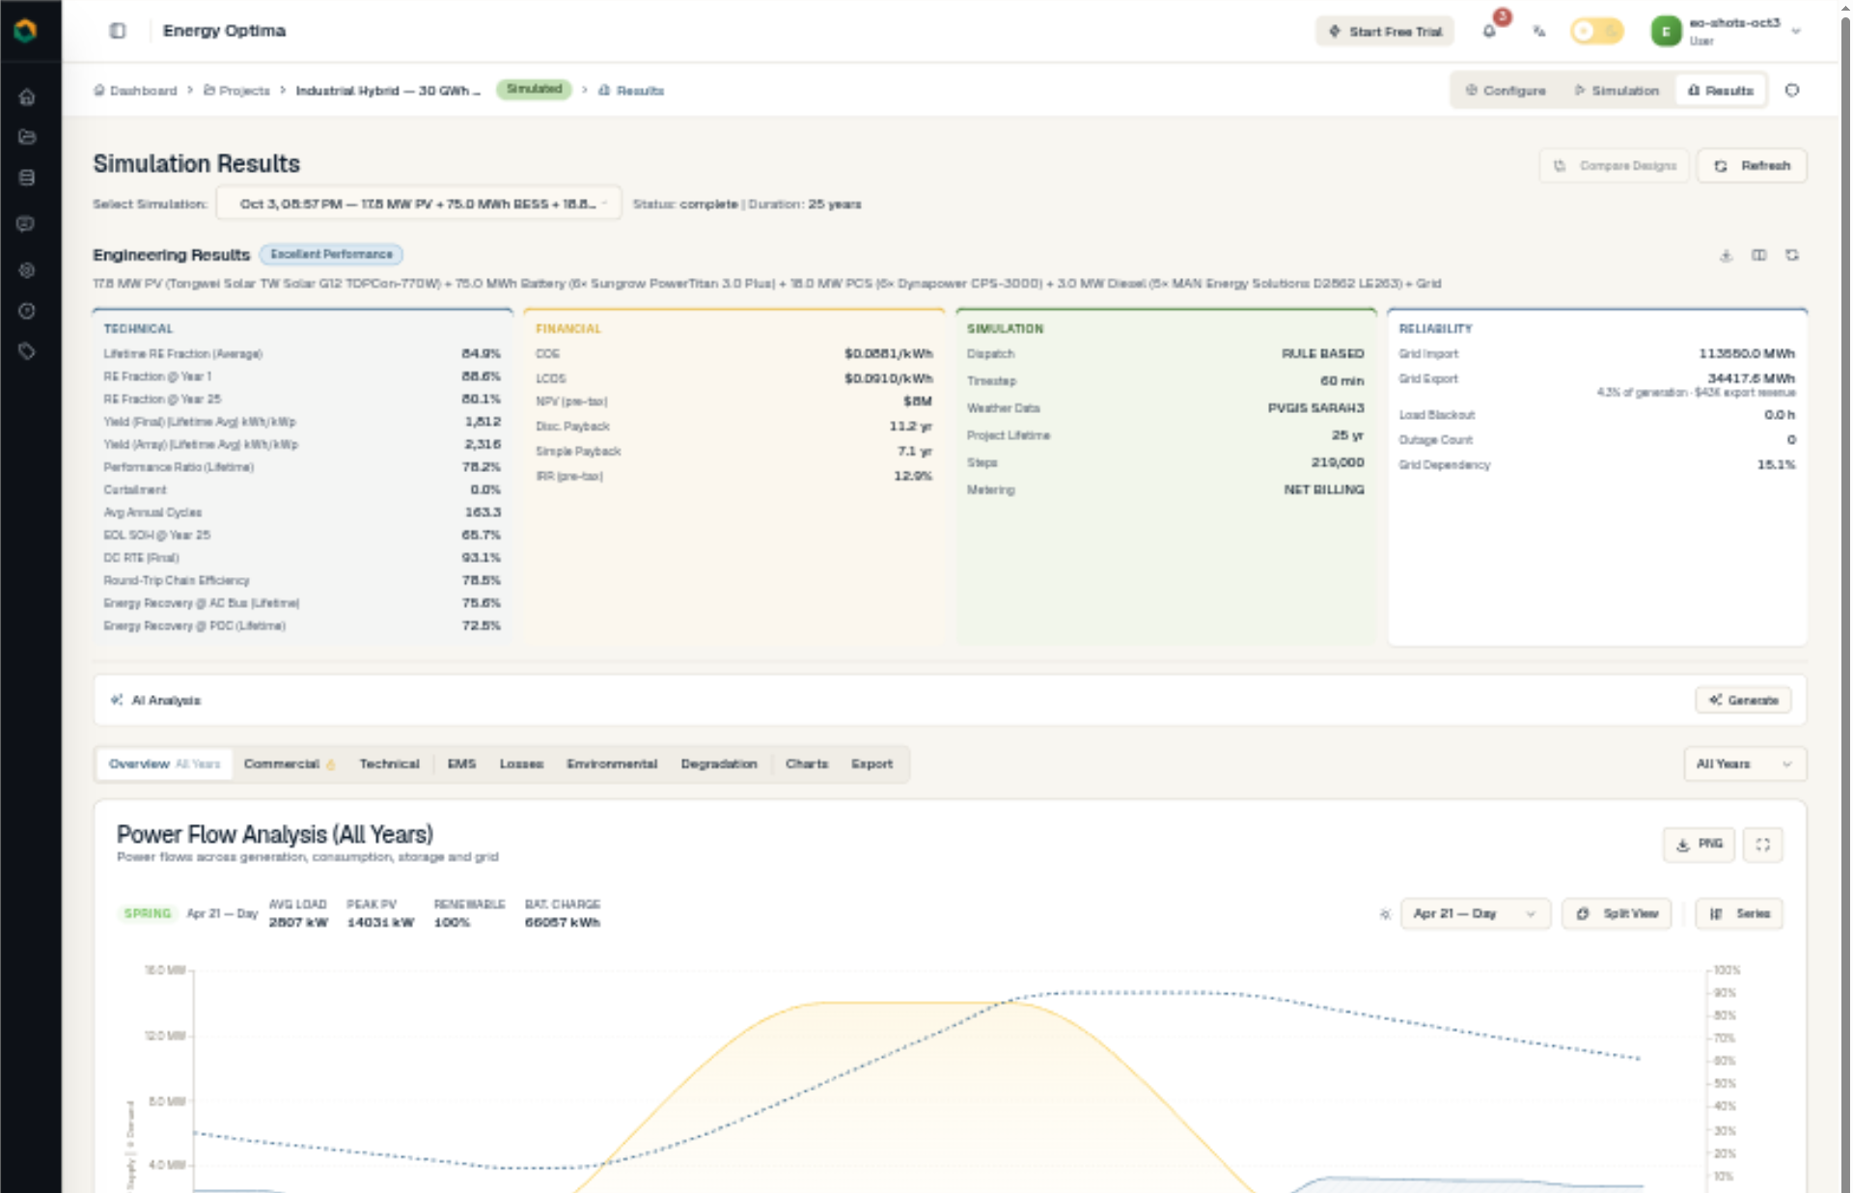The height and width of the screenshot is (1193, 1853).
Task: Toggle the light/dark theme switch
Action: click(1597, 31)
